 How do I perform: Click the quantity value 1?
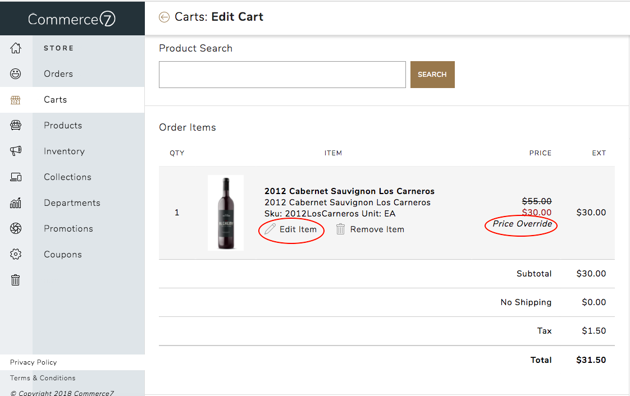pyautogui.click(x=177, y=213)
